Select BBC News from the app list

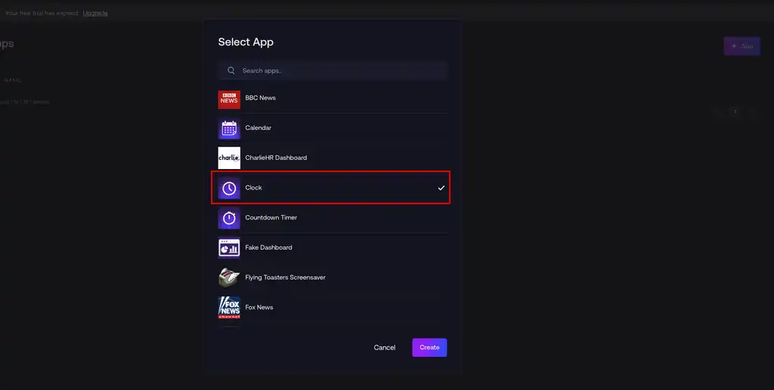(x=260, y=98)
